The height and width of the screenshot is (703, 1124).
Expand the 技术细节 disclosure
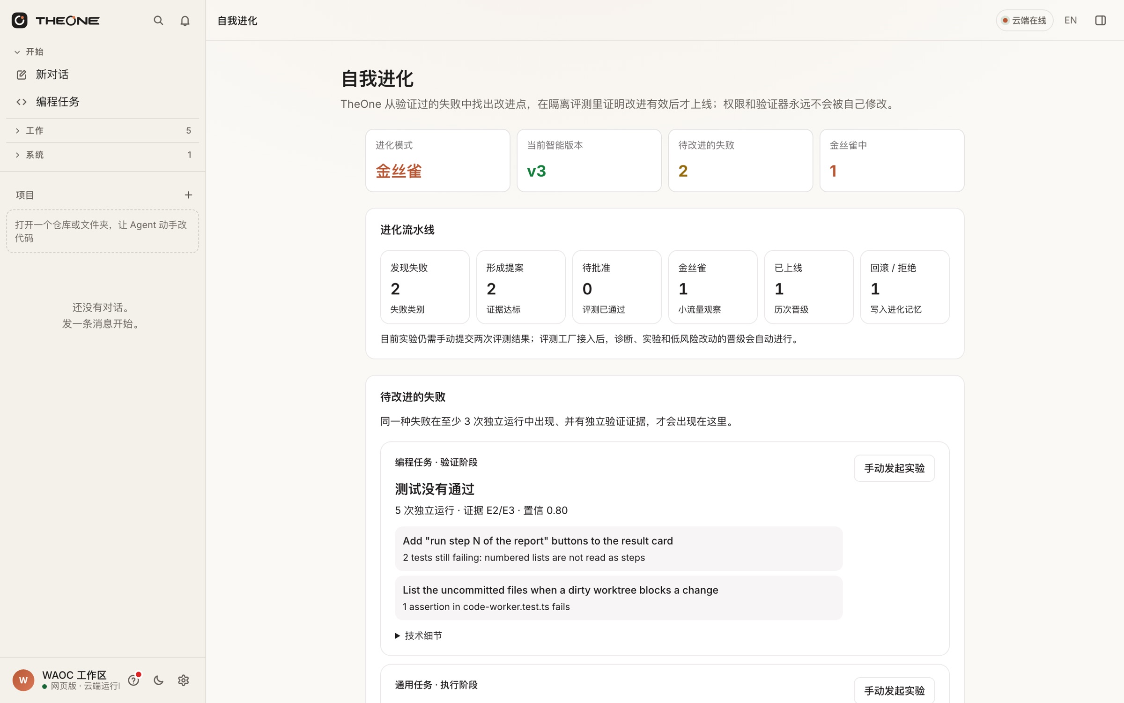point(418,636)
